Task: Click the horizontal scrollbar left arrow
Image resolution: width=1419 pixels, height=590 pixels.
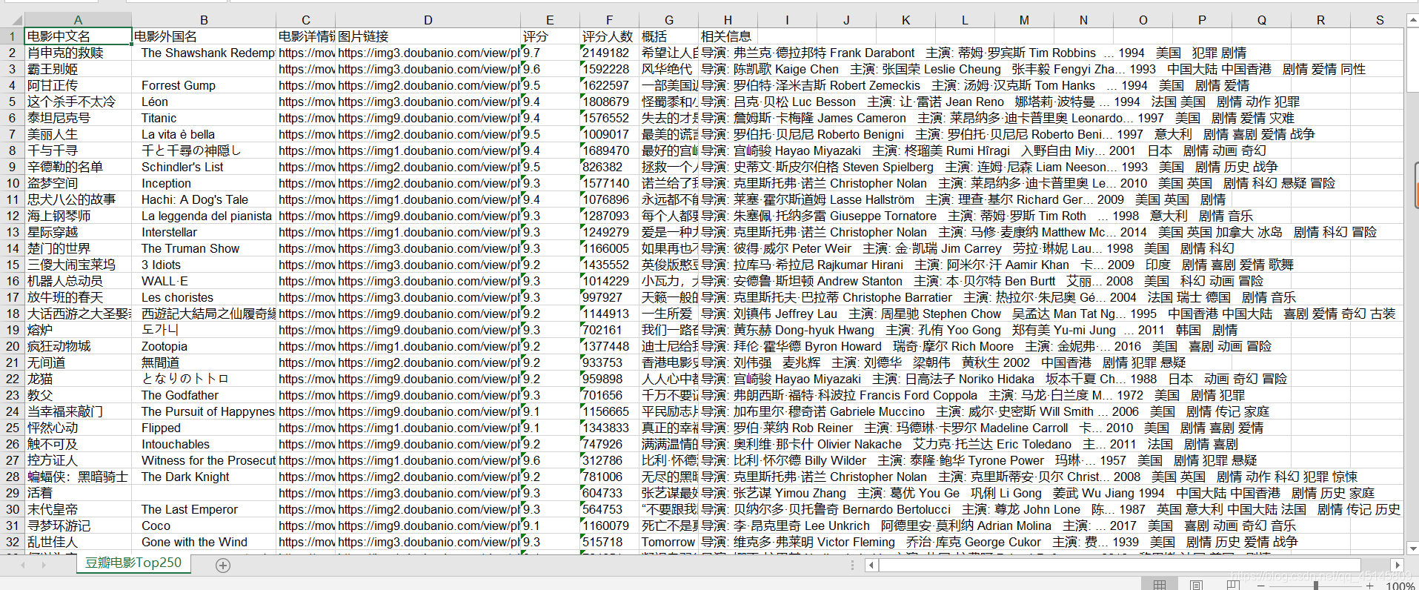Action: point(872,566)
